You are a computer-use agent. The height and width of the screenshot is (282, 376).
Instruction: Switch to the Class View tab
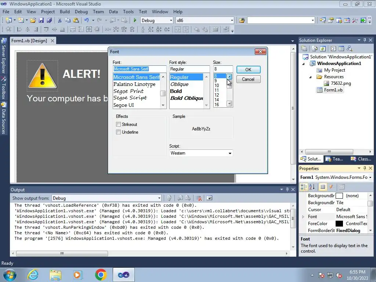361,159
